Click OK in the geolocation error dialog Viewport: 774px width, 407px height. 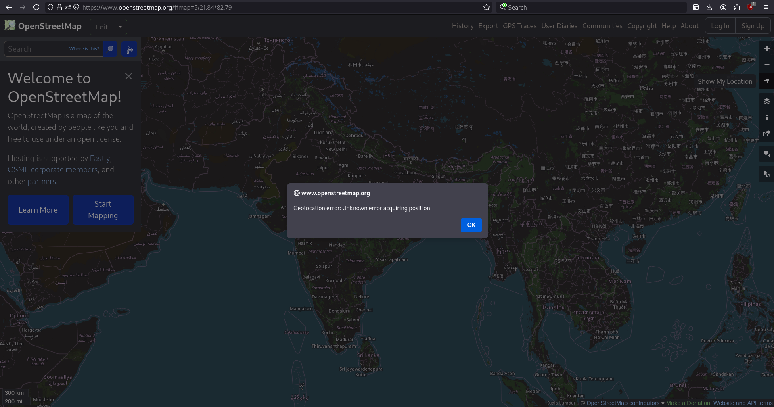point(471,225)
